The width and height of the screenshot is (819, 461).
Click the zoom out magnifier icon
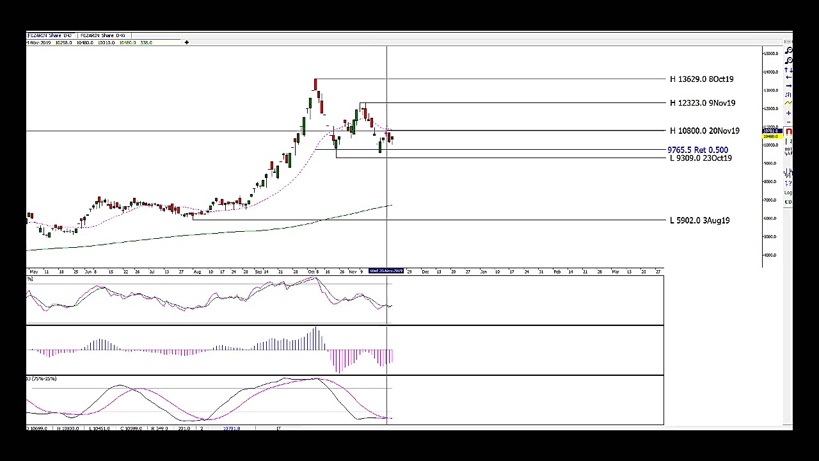coord(789,60)
